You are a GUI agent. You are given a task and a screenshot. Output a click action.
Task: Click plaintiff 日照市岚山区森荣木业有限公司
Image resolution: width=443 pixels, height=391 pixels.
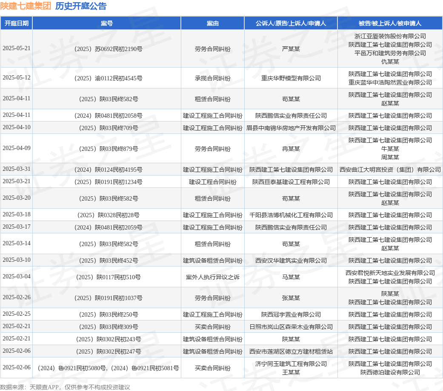pos(291,327)
